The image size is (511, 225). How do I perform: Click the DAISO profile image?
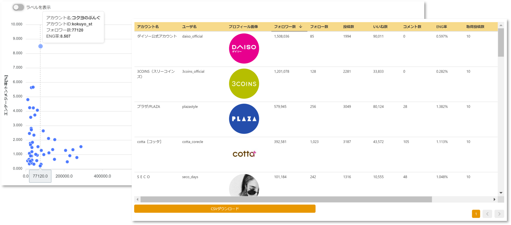[244, 48]
